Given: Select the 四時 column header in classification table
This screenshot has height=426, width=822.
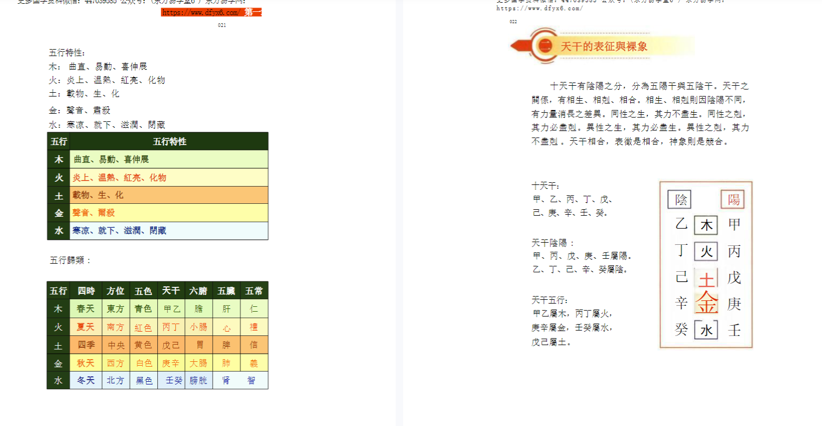Looking at the screenshot, I should (x=86, y=291).
